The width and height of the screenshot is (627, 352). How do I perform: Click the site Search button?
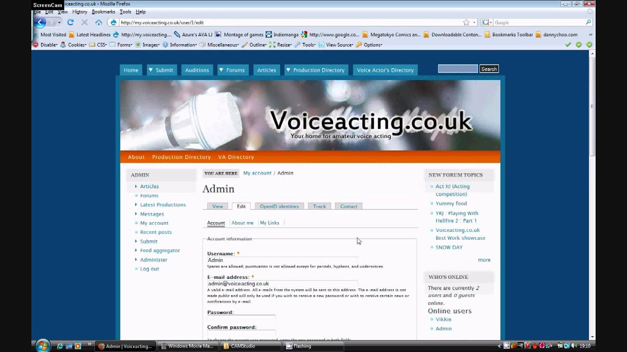(489, 69)
